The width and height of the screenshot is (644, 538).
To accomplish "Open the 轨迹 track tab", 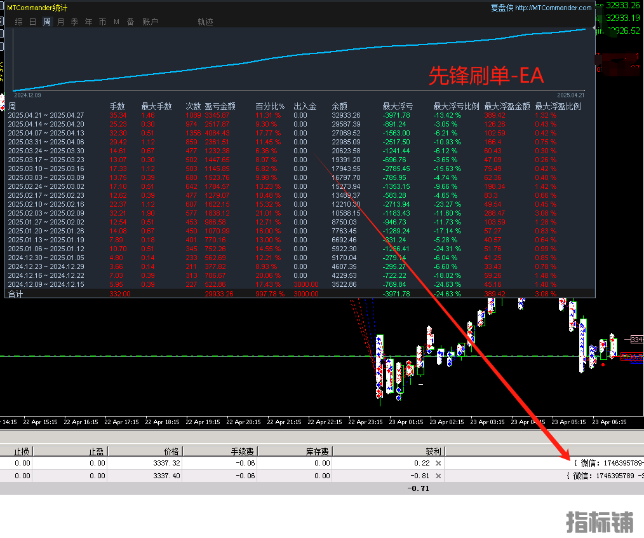I will 205,22.
